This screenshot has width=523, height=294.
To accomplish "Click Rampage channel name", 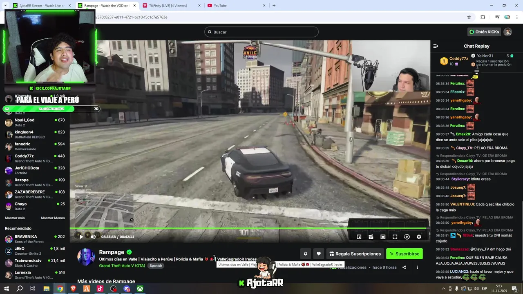I will click(x=112, y=252).
